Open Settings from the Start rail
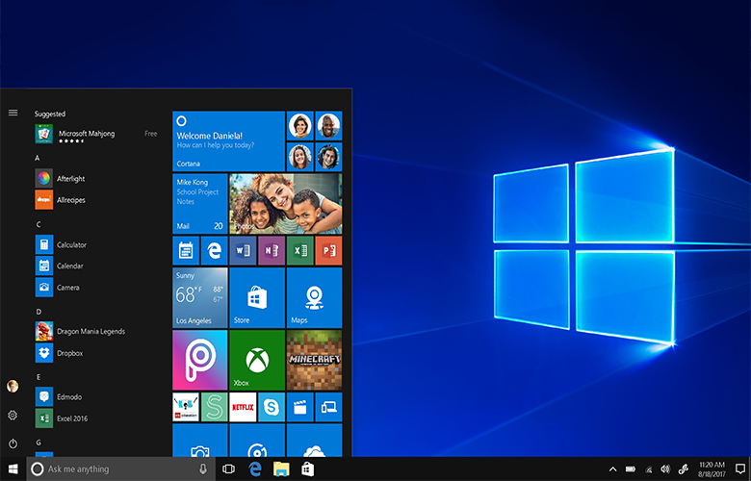751x481 pixels. coord(13,415)
